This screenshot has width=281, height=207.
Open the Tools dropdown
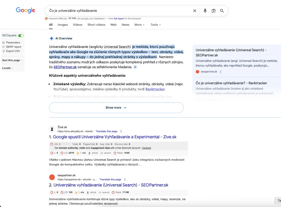point(156,25)
